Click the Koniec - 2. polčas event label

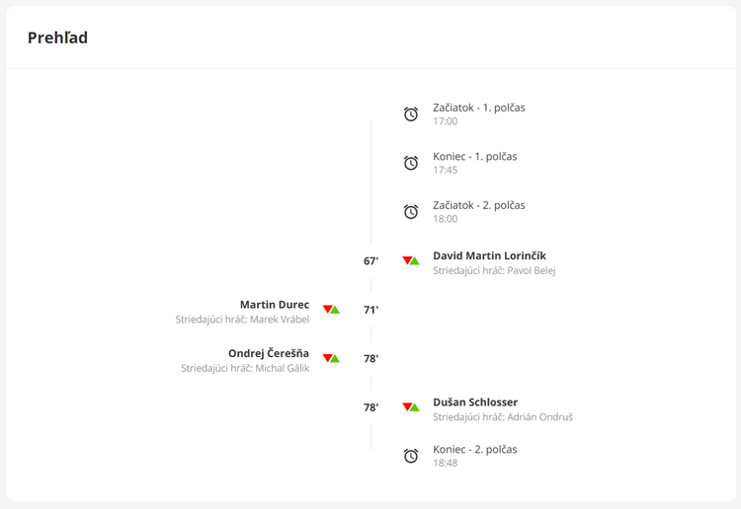point(475,449)
